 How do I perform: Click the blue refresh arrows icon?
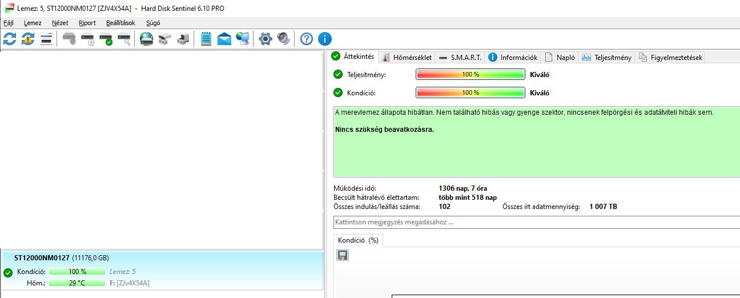pyautogui.click(x=10, y=39)
